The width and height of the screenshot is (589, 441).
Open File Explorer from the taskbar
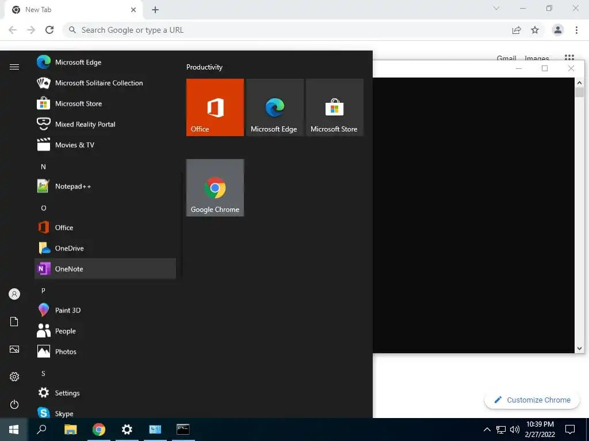pyautogui.click(x=70, y=430)
